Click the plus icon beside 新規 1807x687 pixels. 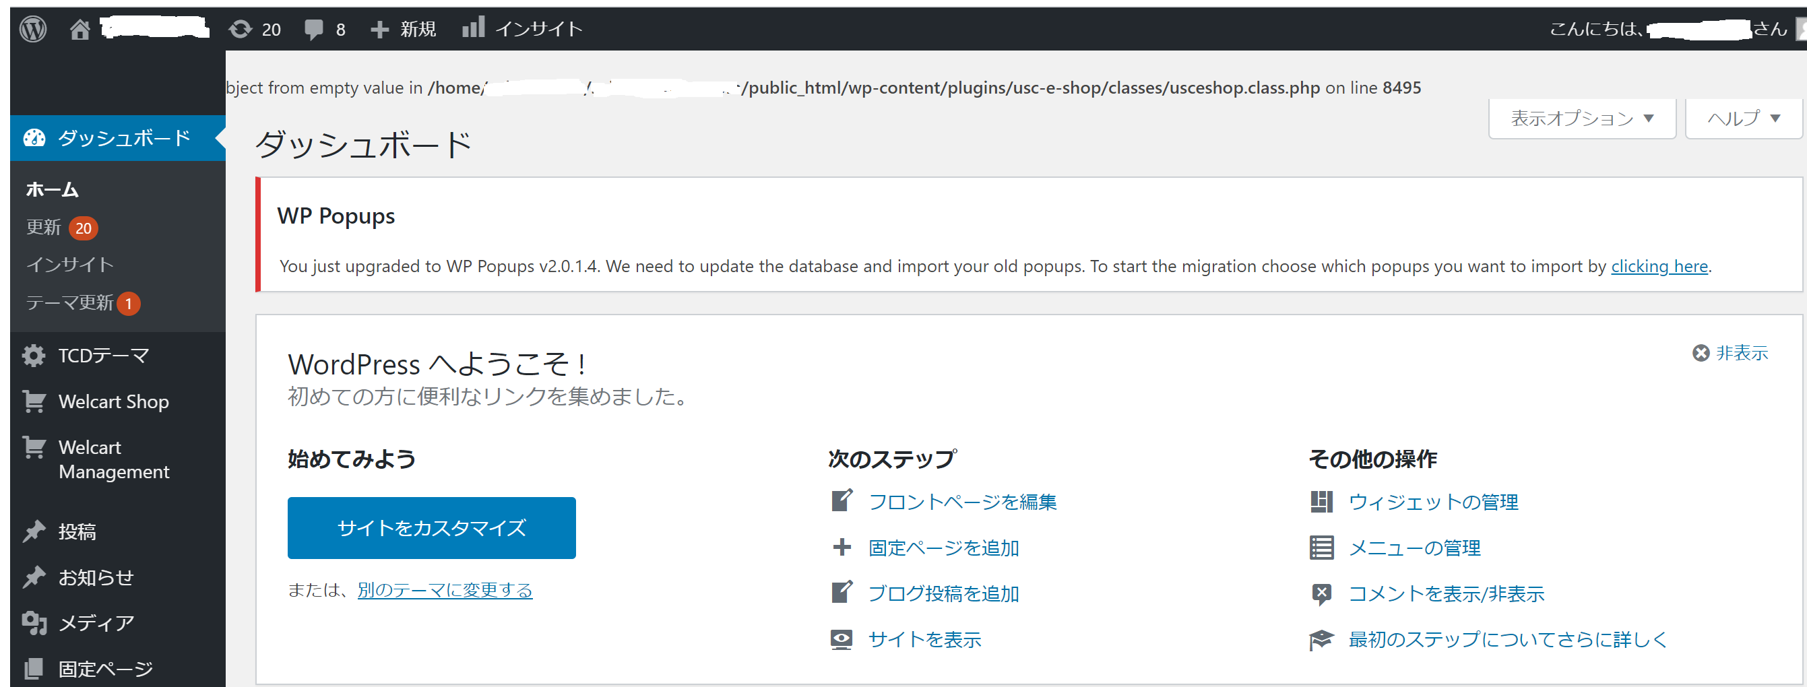click(x=379, y=30)
